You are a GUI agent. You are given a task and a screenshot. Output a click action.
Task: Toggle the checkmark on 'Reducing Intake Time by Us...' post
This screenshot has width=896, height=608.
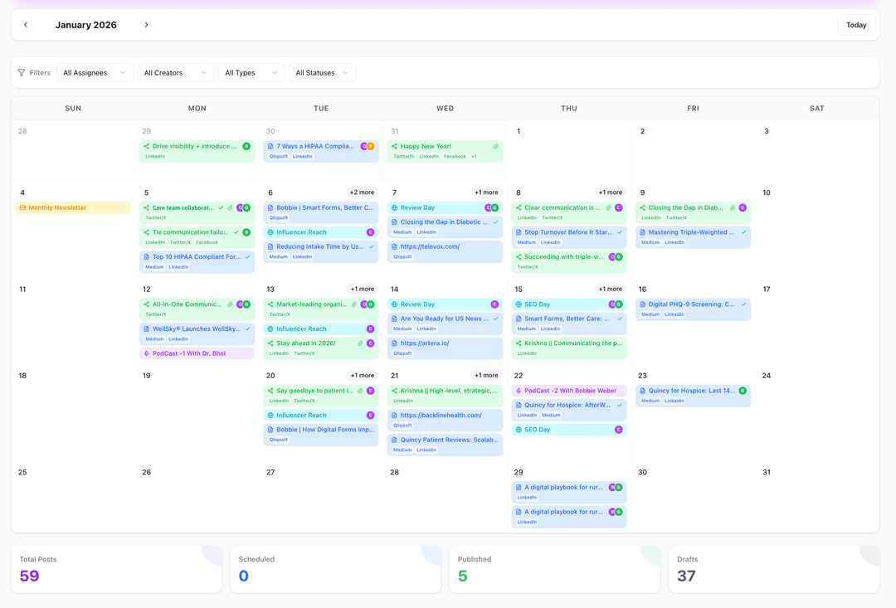point(371,246)
